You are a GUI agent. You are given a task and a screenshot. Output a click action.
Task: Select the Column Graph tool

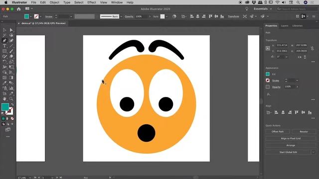click(11, 88)
